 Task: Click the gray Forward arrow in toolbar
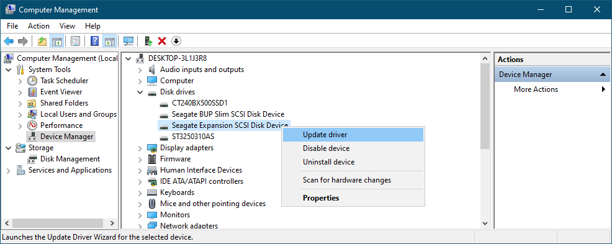pos(22,41)
